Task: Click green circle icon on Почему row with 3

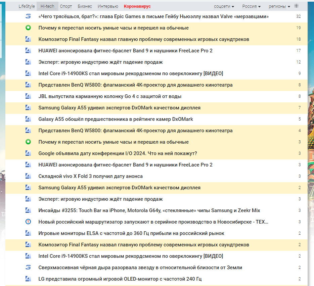Action: pyautogui.click(x=28, y=142)
